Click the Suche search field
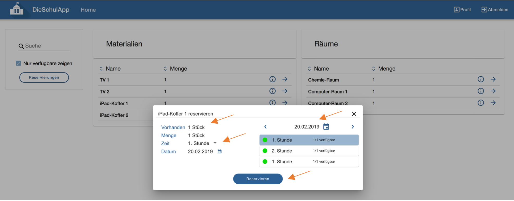The width and height of the screenshot is (514, 201). point(44,46)
